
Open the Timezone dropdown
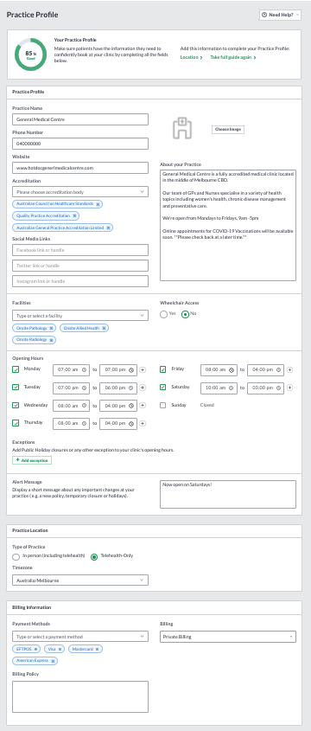tap(80, 580)
